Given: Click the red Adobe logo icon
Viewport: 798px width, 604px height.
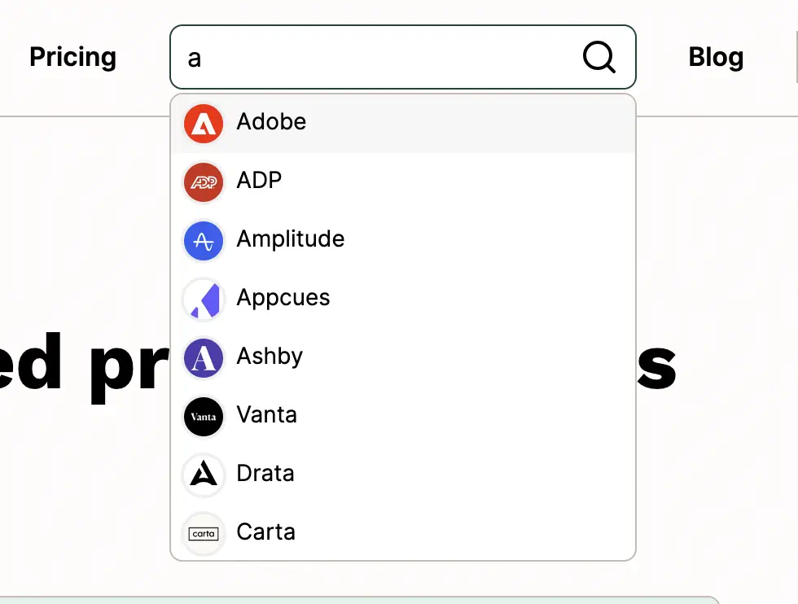Looking at the screenshot, I should pyautogui.click(x=204, y=124).
